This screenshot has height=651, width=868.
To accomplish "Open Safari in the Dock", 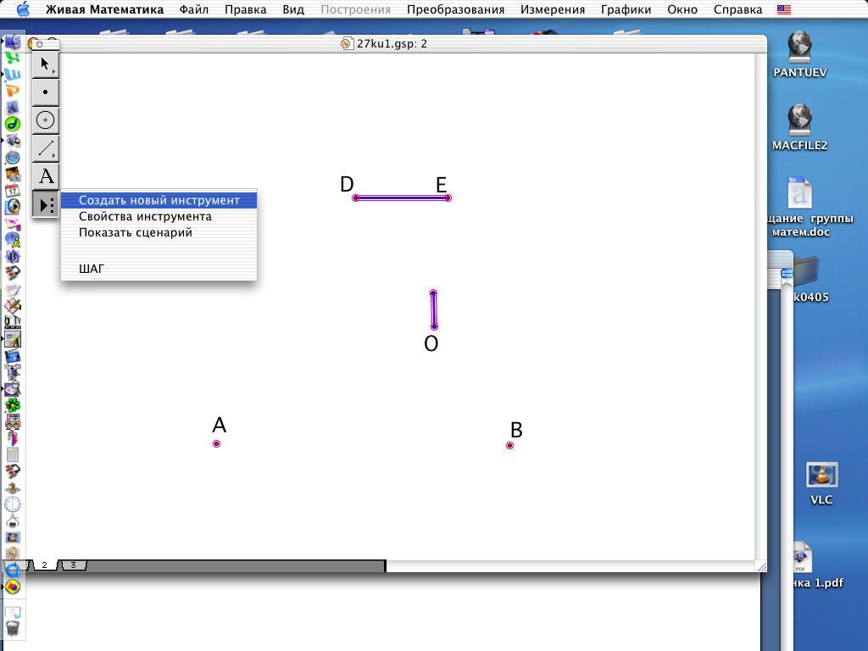I will click(12, 158).
